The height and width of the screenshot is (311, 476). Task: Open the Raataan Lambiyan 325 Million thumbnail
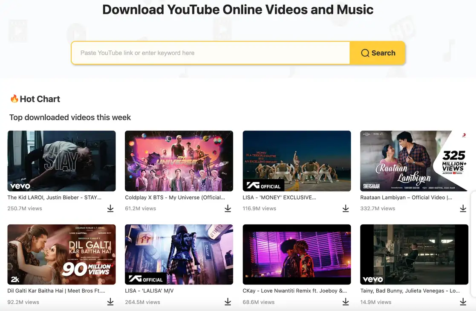coord(414,161)
